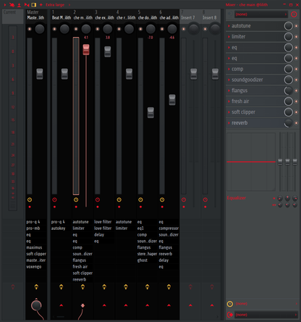Expand the limiter slot menu arrow

point(229,37)
